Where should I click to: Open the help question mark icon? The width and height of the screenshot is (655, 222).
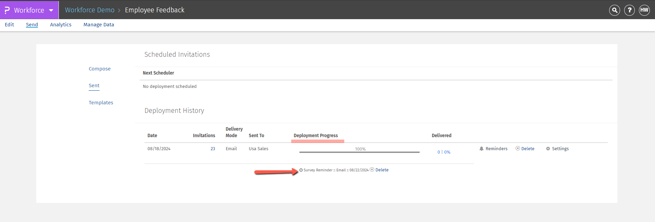[x=629, y=10]
